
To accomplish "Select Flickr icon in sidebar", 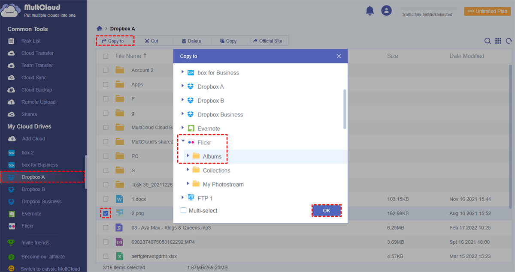I will pyautogui.click(x=12, y=226).
